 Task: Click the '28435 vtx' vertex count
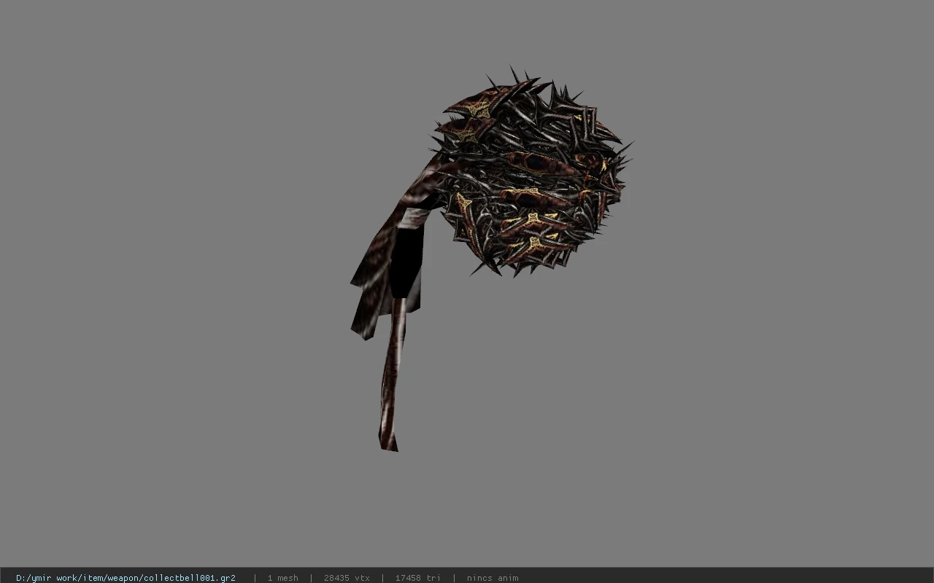pos(347,578)
